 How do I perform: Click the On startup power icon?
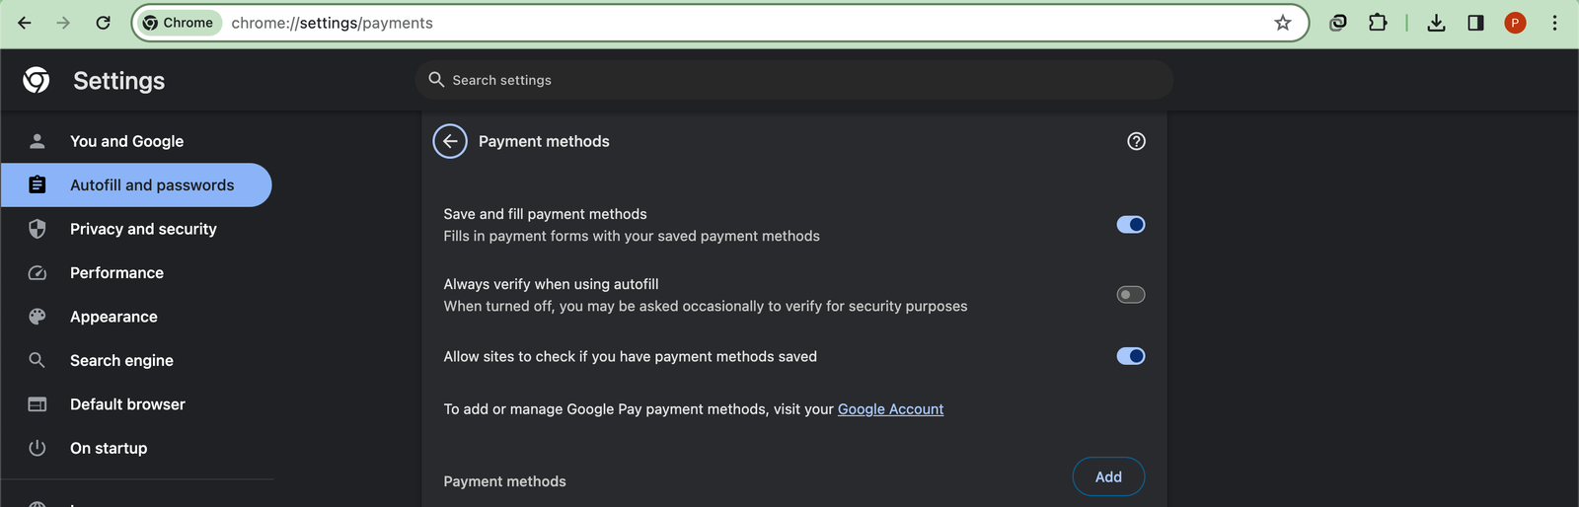38,448
